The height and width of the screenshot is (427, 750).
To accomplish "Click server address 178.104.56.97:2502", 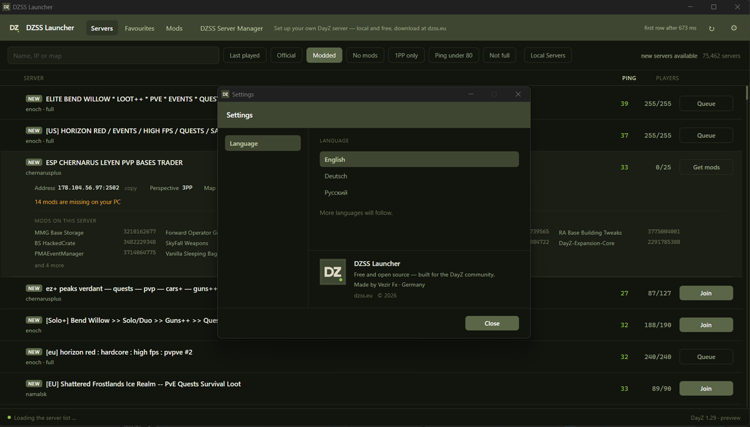I will pyautogui.click(x=88, y=188).
